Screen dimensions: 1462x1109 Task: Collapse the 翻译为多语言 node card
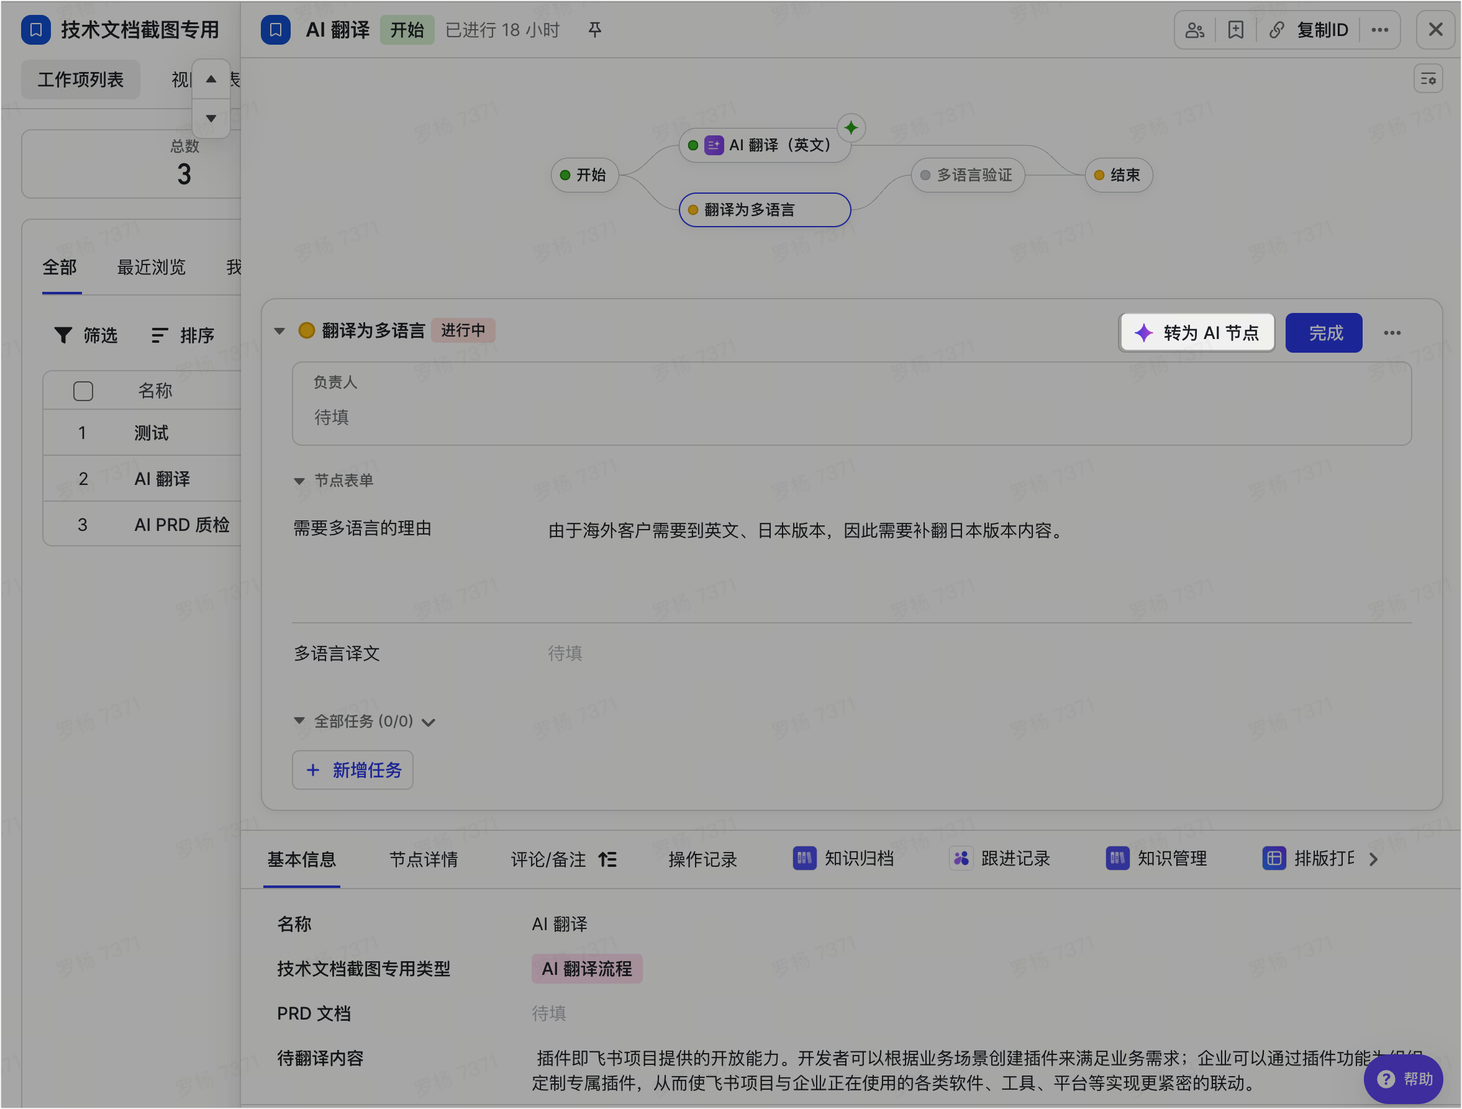click(x=279, y=331)
